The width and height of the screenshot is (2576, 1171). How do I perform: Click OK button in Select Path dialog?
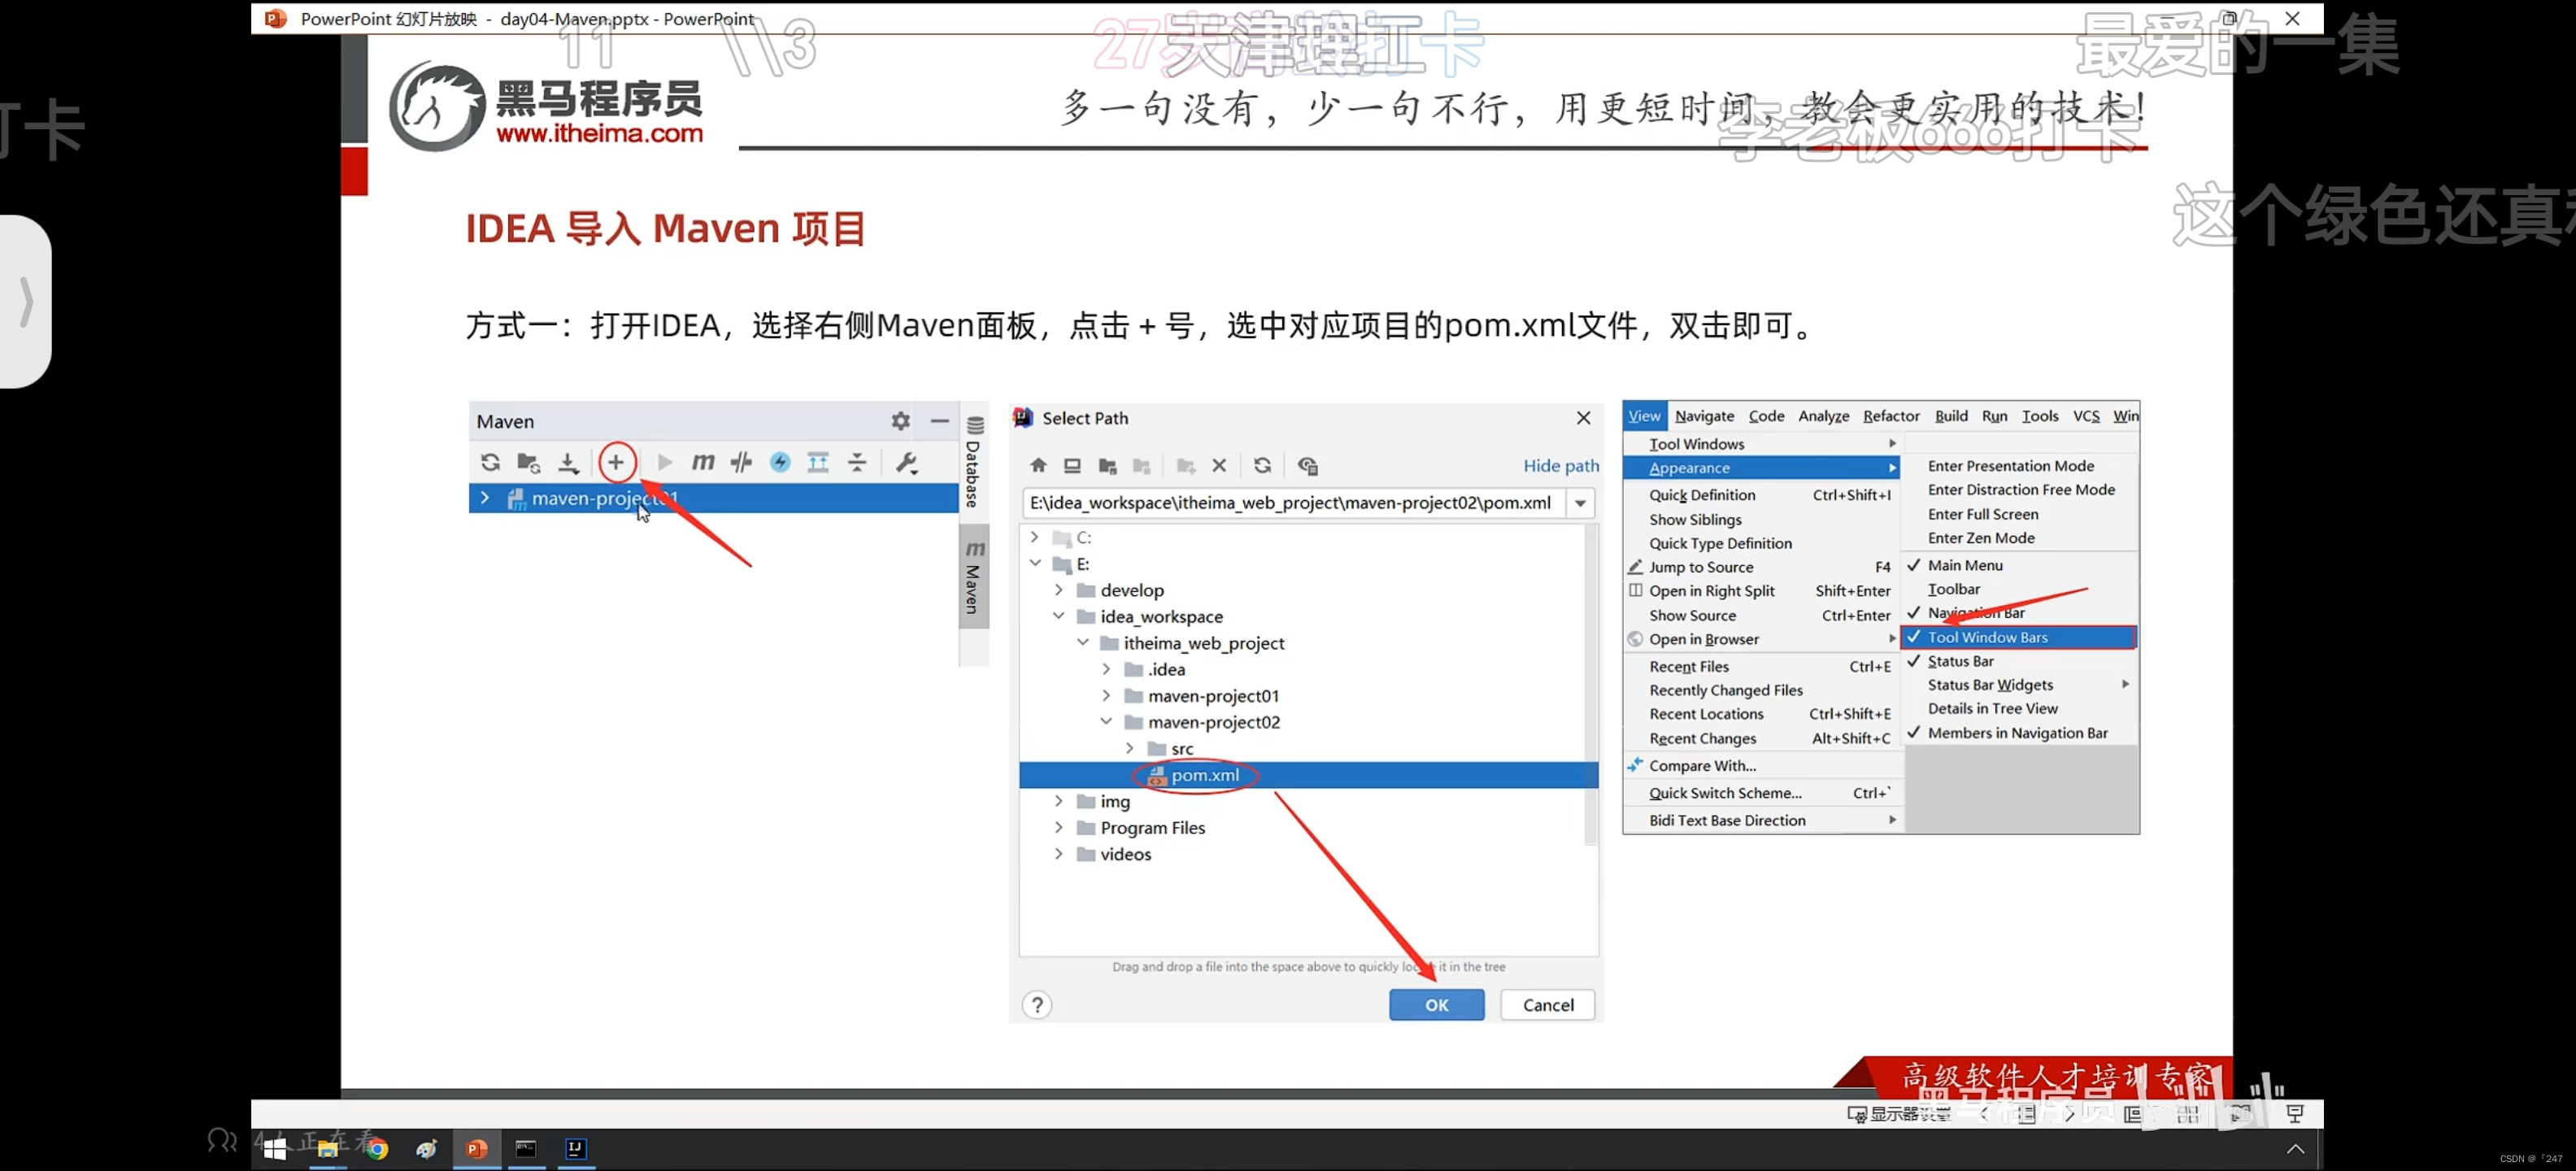(x=1436, y=1005)
